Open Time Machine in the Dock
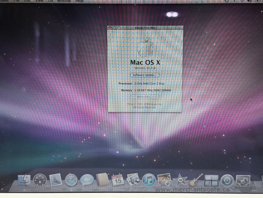 (227, 181)
